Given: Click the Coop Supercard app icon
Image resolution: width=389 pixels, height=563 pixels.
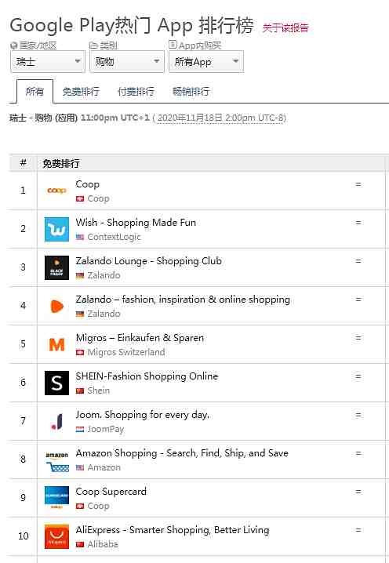Looking at the screenshot, I should tap(56, 498).
